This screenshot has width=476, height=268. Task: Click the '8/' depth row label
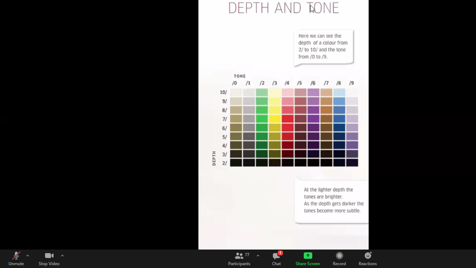[225, 110]
